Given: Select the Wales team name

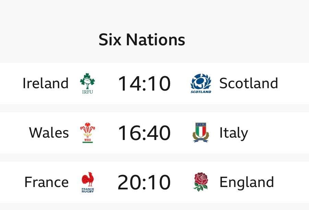Looking at the screenshot, I should coord(49,133).
